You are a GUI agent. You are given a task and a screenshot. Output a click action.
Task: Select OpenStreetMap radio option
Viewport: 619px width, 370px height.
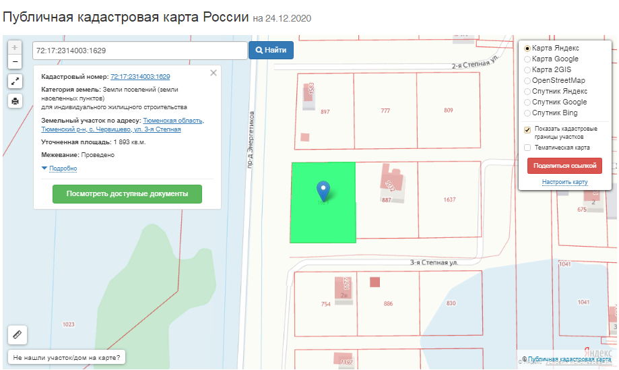[527, 81]
